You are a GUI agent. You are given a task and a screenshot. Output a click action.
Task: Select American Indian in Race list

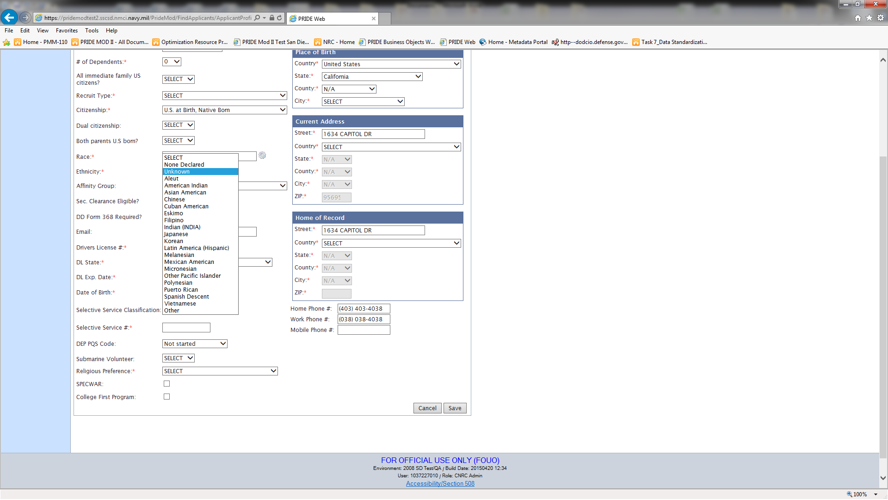pos(186,186)
